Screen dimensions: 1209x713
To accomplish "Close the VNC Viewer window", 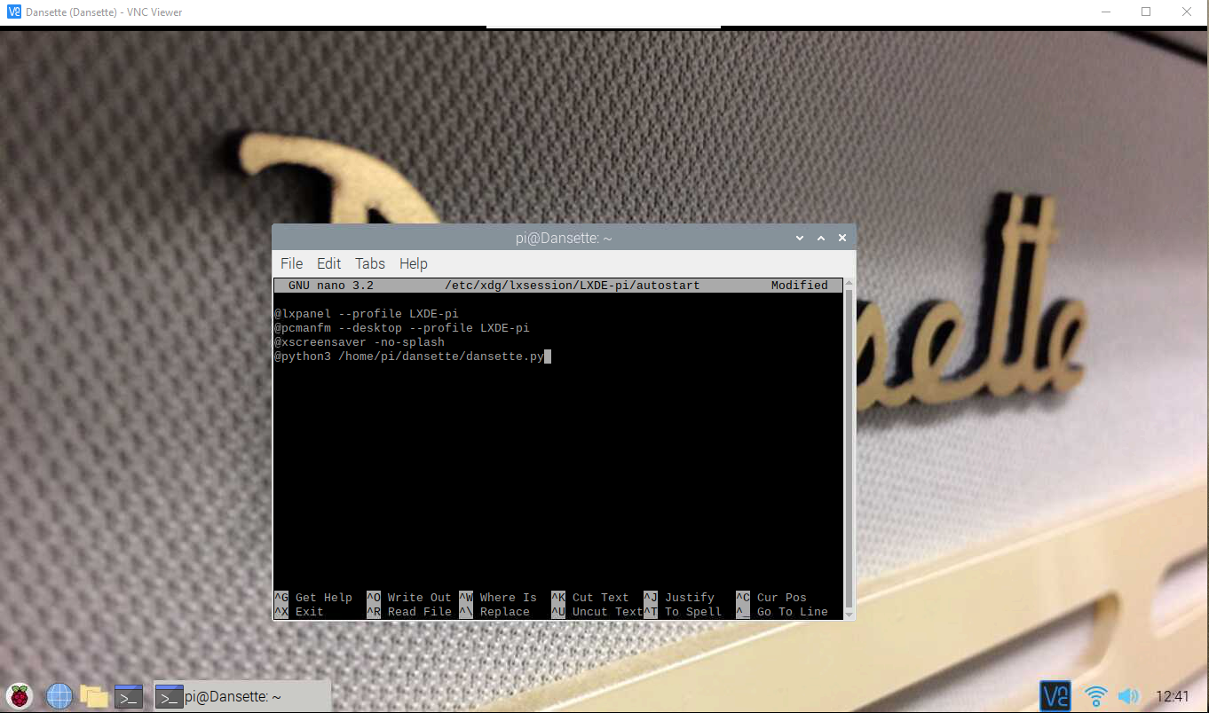I will tap(1187, 12).
